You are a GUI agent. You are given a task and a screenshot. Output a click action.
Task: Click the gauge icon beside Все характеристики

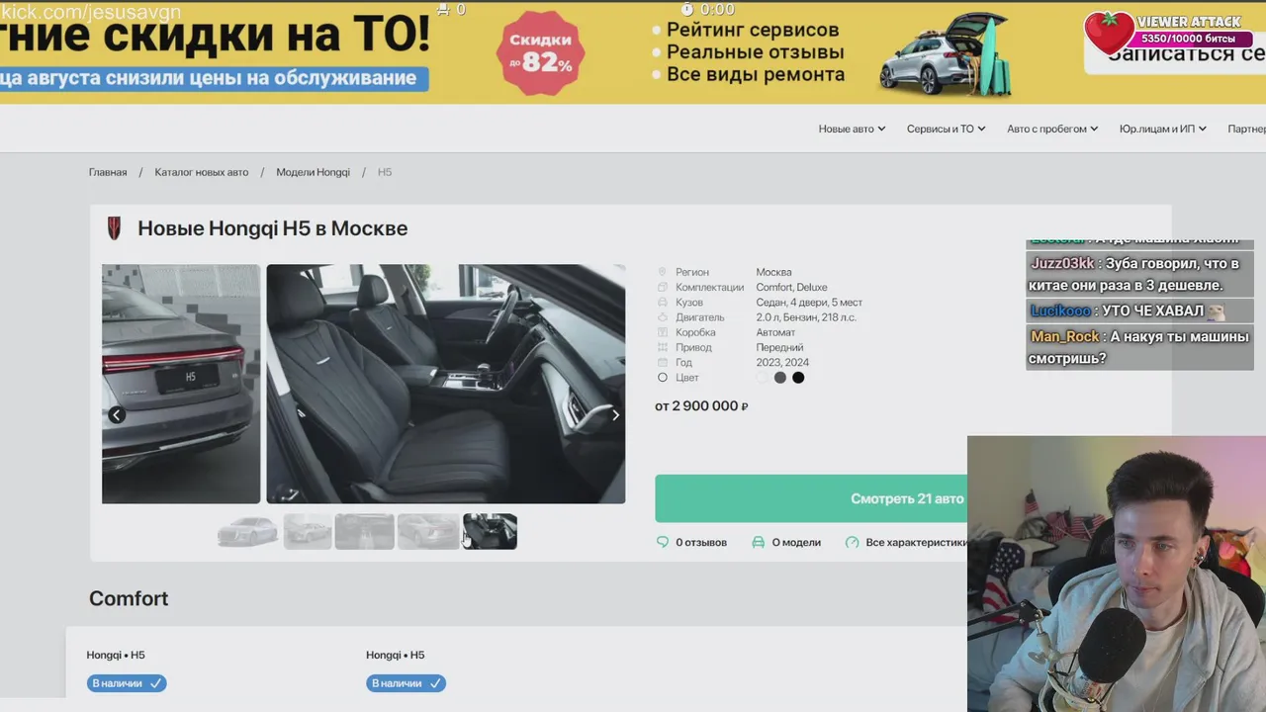[x=853, y=542]
